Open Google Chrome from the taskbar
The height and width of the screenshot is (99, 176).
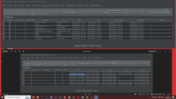tap(69, 97)
